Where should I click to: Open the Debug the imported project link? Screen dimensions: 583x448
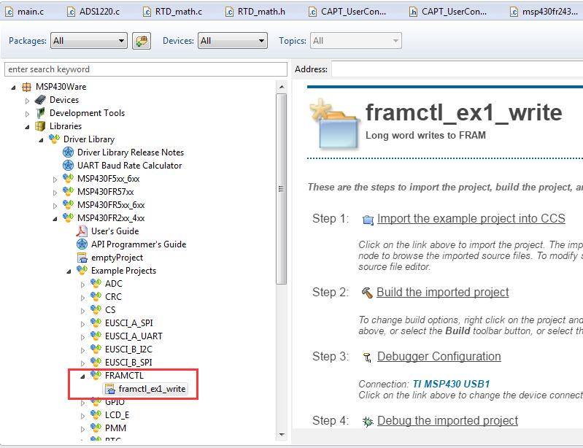pos(447,420)
